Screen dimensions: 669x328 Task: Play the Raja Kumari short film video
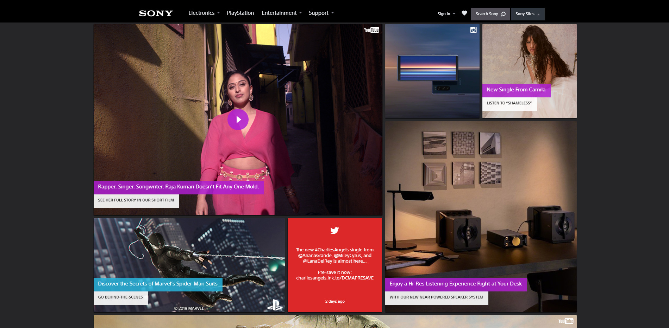tap(238, 120)
